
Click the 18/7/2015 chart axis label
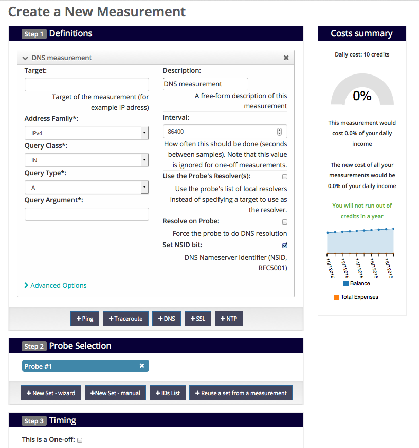[x=389, y=268]
